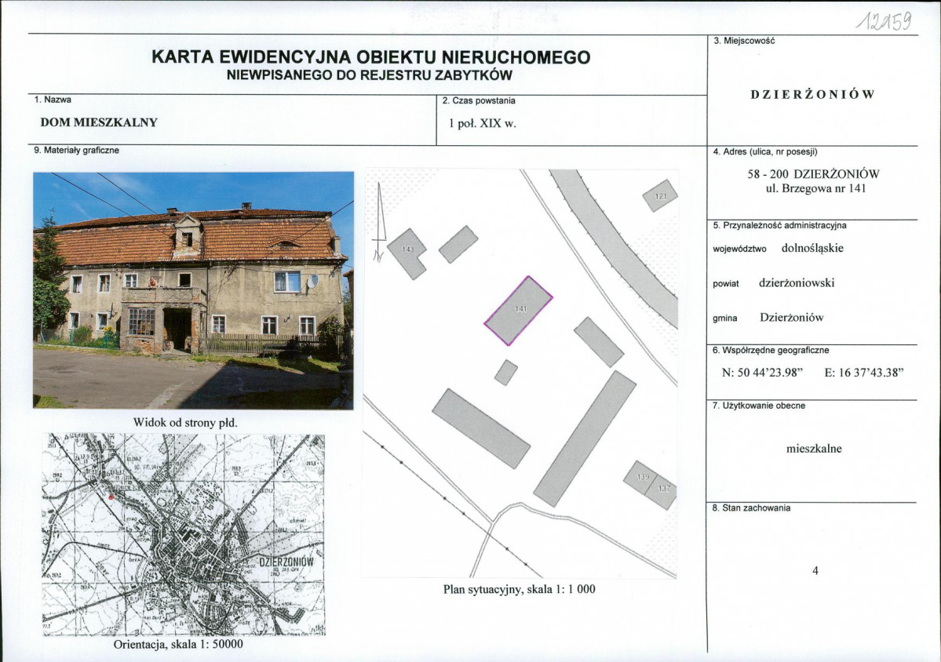Click the value 'dolnośląskie'
941x662 pixels.
(812, 248)
